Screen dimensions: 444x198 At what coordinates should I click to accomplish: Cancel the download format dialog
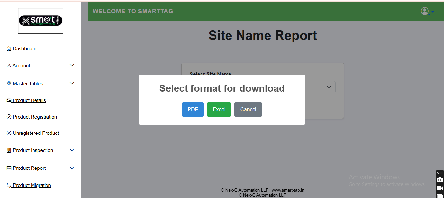click(248, 110)
